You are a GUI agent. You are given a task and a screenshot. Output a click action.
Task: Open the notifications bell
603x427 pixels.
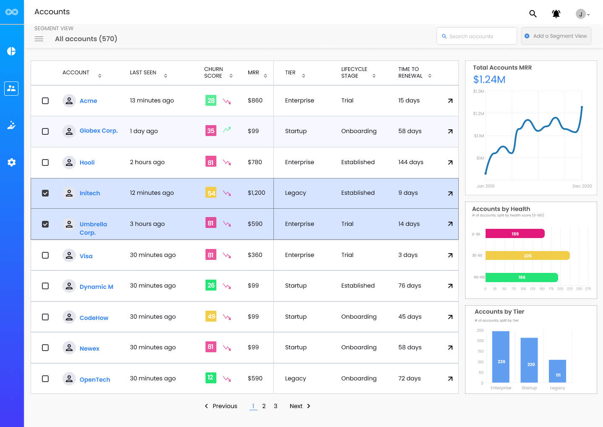556,14
